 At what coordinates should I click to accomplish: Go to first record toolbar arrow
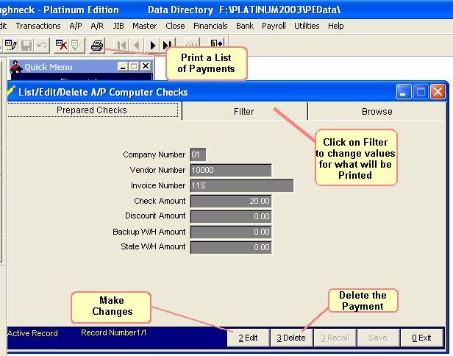tap(121, 45)
